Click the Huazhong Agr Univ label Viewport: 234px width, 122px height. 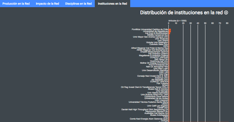point(159,61)
